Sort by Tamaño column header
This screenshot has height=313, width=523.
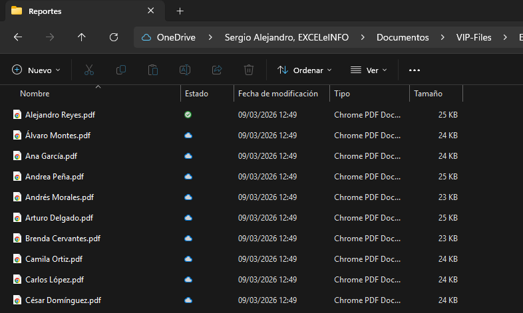428,94
